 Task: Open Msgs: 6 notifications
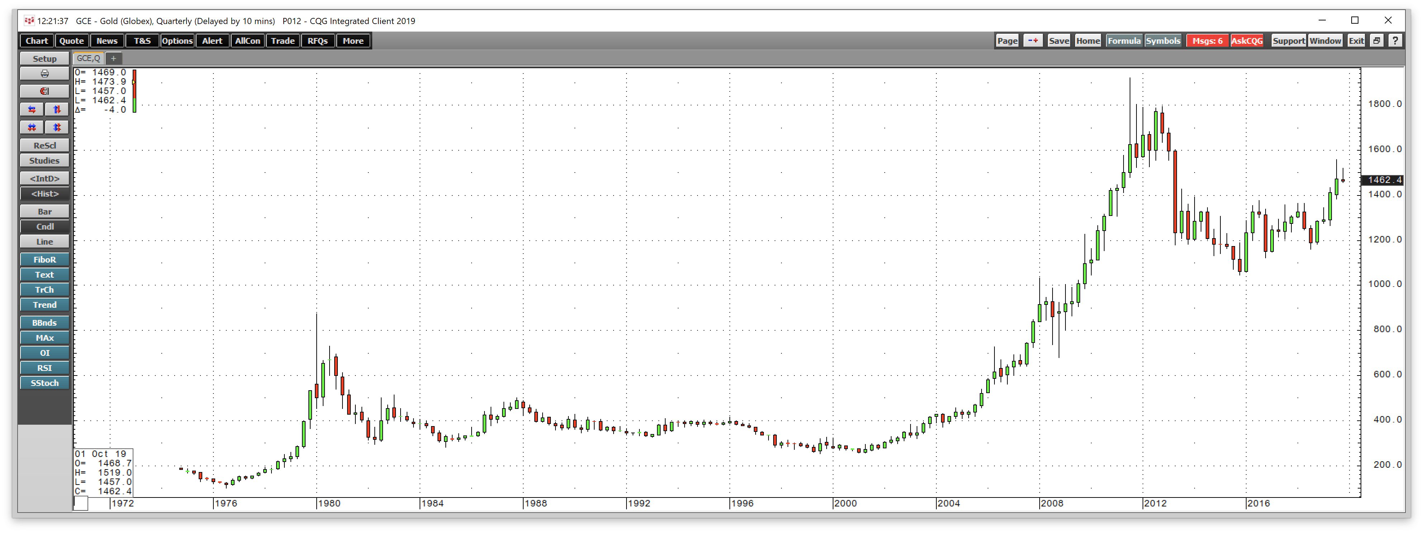coord(1207,40)
